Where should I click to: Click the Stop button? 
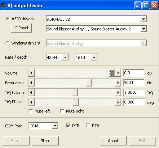pos(45,141)
